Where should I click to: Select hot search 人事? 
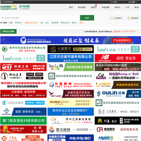click(x=42, y=23)
